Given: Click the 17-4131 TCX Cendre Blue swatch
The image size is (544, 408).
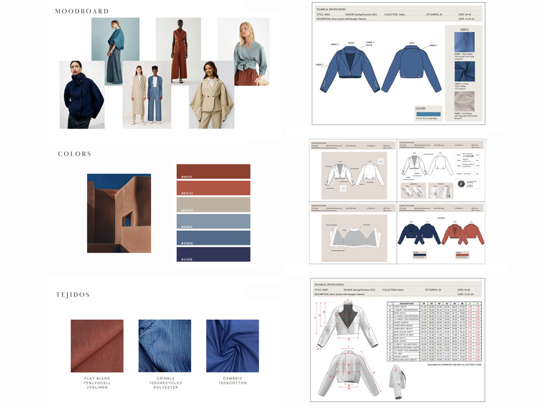Looking at the screenshot, I should tap(428, 114).
